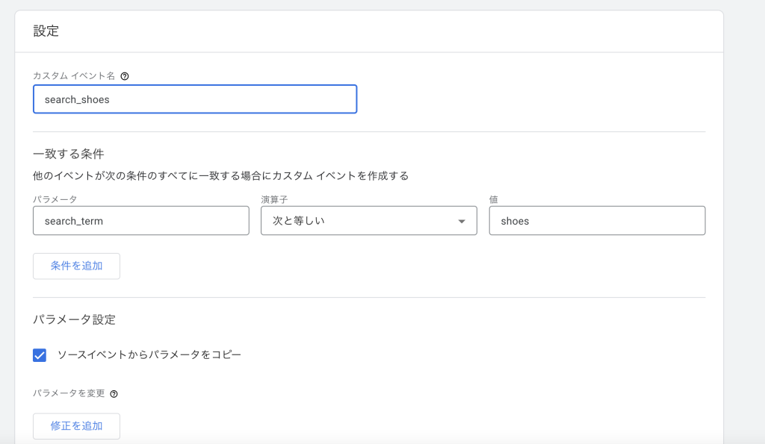The width and height of the screenshot is (765, 444).
Task: Click the 設定 panel heading
Action: click(x=46, y=31)
